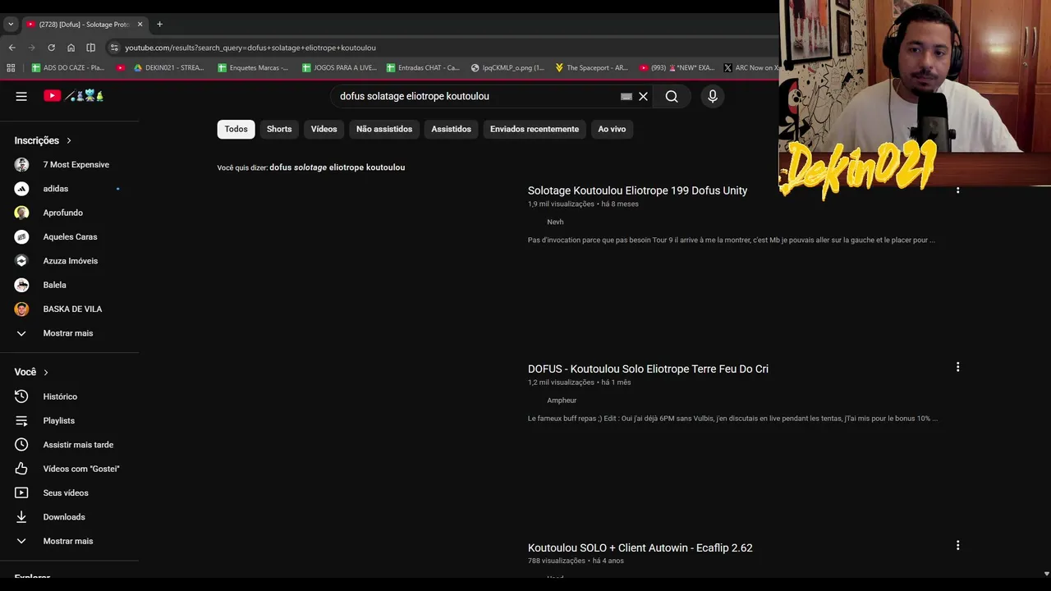Select the Todos filter chip
1051x591 pixels.
click(x=236, y=129)
